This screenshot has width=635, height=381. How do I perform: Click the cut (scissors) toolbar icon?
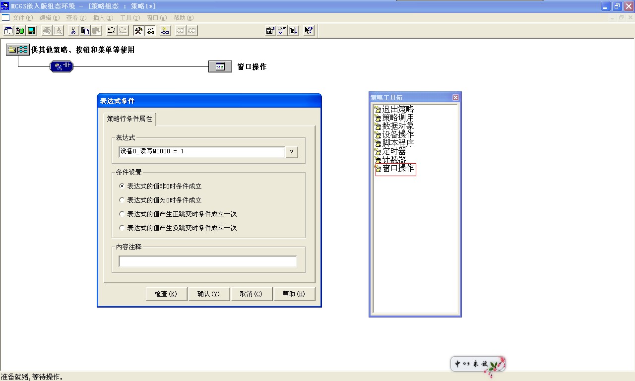[73, 31]
